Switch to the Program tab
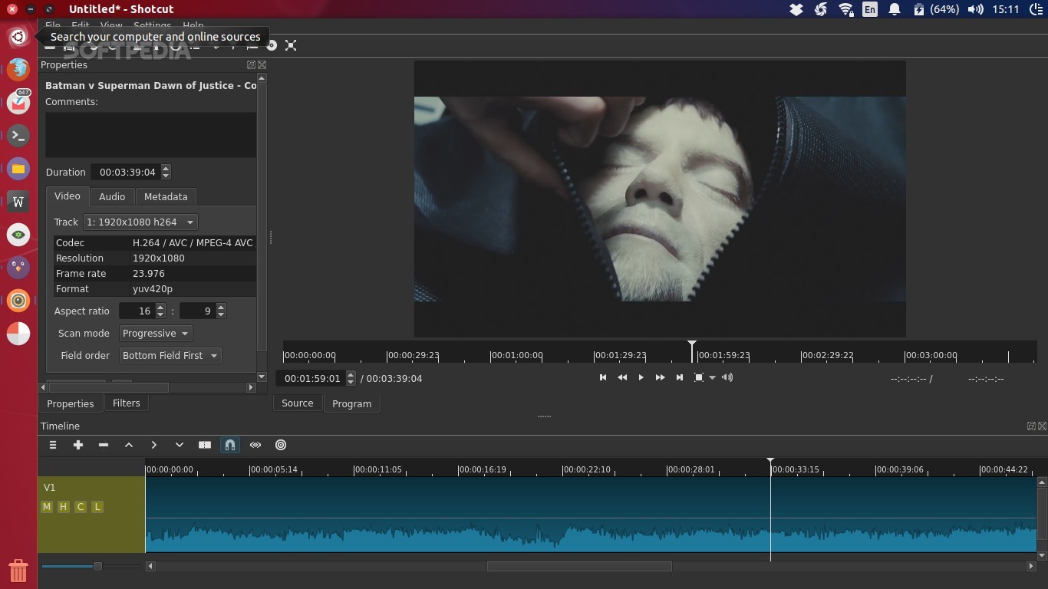This screenshot has height=589, width=1048. [x=351, y=403]
